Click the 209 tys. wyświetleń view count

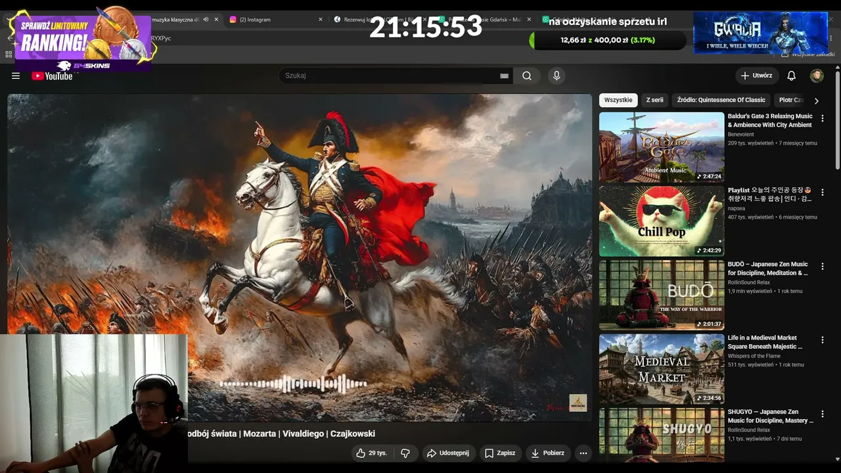tap(751, 143)
